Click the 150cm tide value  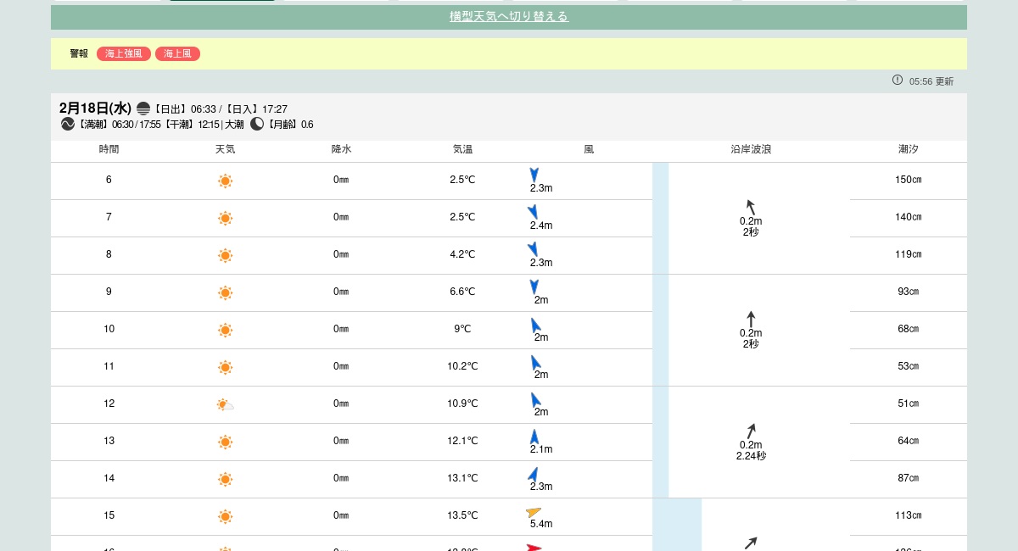coord(908,180)
